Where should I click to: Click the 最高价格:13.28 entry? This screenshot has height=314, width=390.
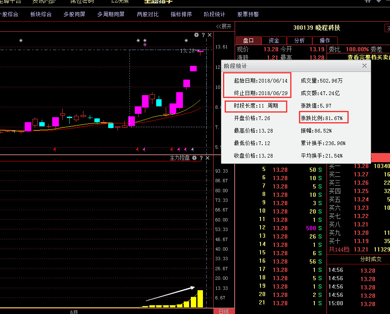(x=253, y=131)
